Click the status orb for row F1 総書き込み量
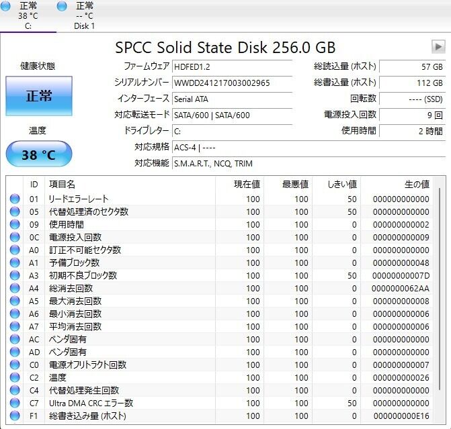This screenshot has height=429, width=451. [15, 416]
